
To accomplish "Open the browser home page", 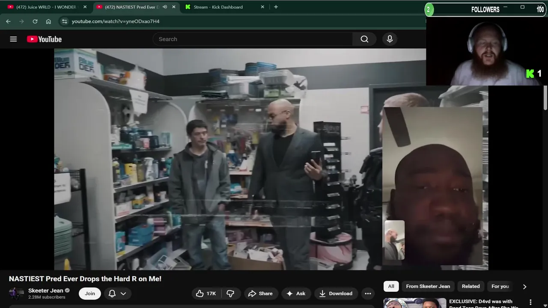I will coord(48,21).
